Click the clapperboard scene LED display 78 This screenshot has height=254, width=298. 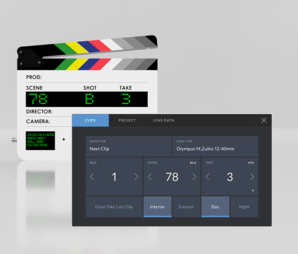click(x=38, y=99)
